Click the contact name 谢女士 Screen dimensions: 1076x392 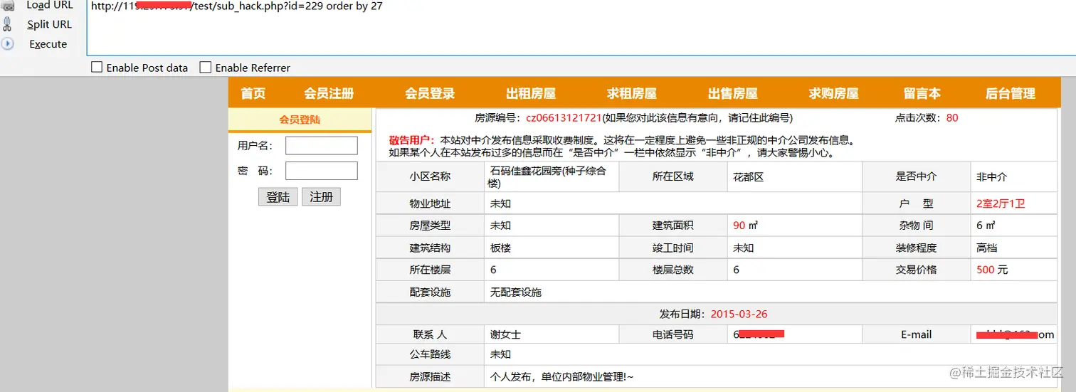point(505,334)
